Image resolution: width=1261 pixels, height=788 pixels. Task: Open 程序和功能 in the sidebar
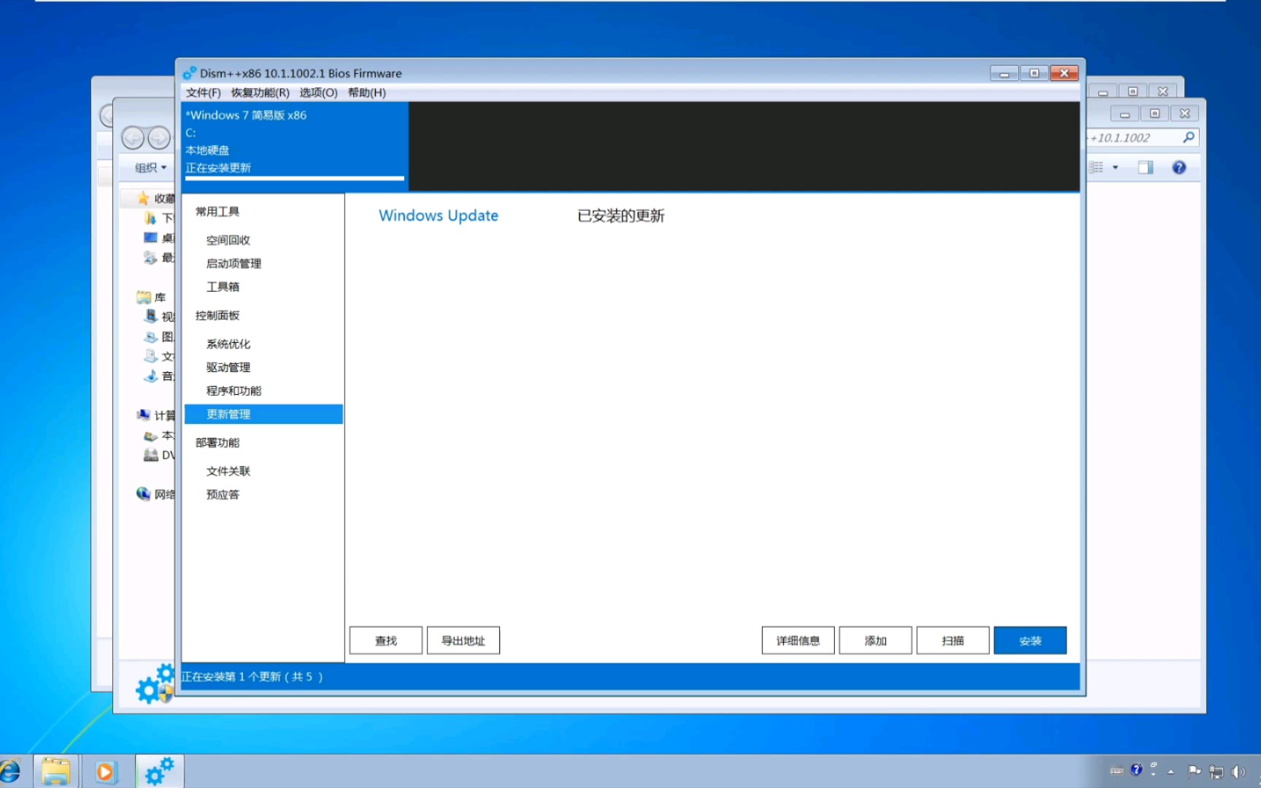tap(234, 390)
